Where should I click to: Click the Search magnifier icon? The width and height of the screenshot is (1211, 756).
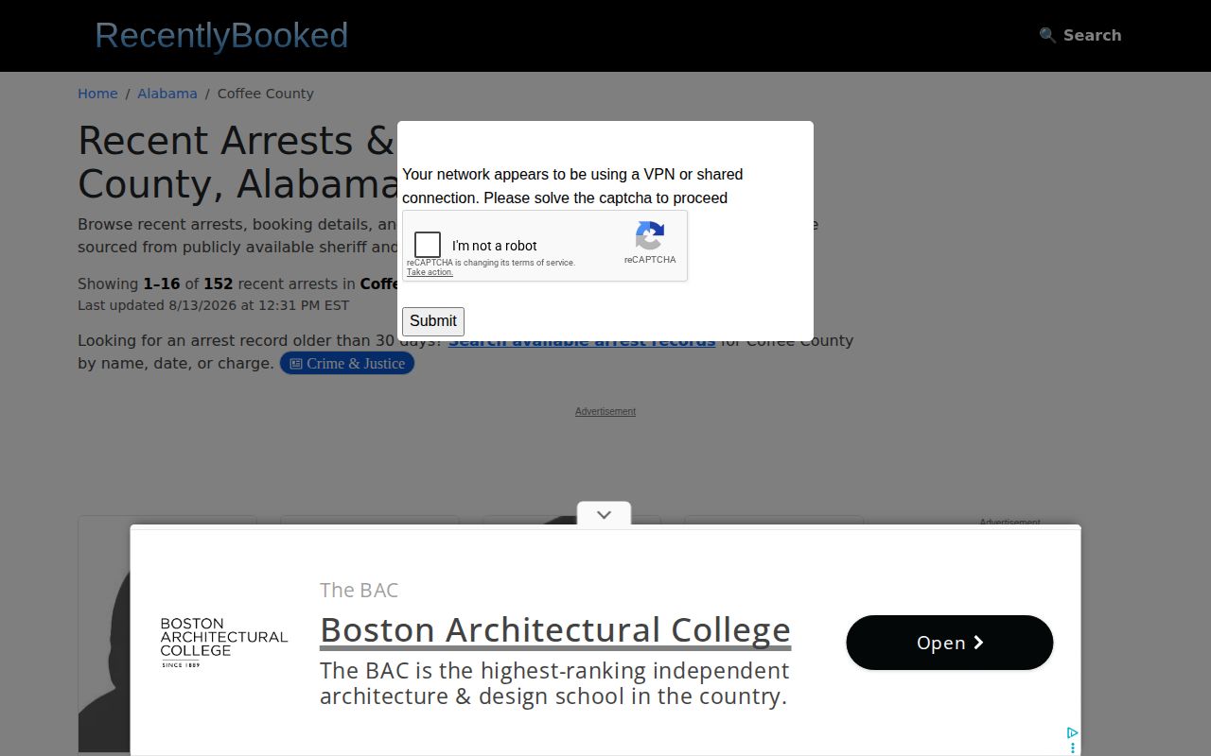tap(1047, 35)
